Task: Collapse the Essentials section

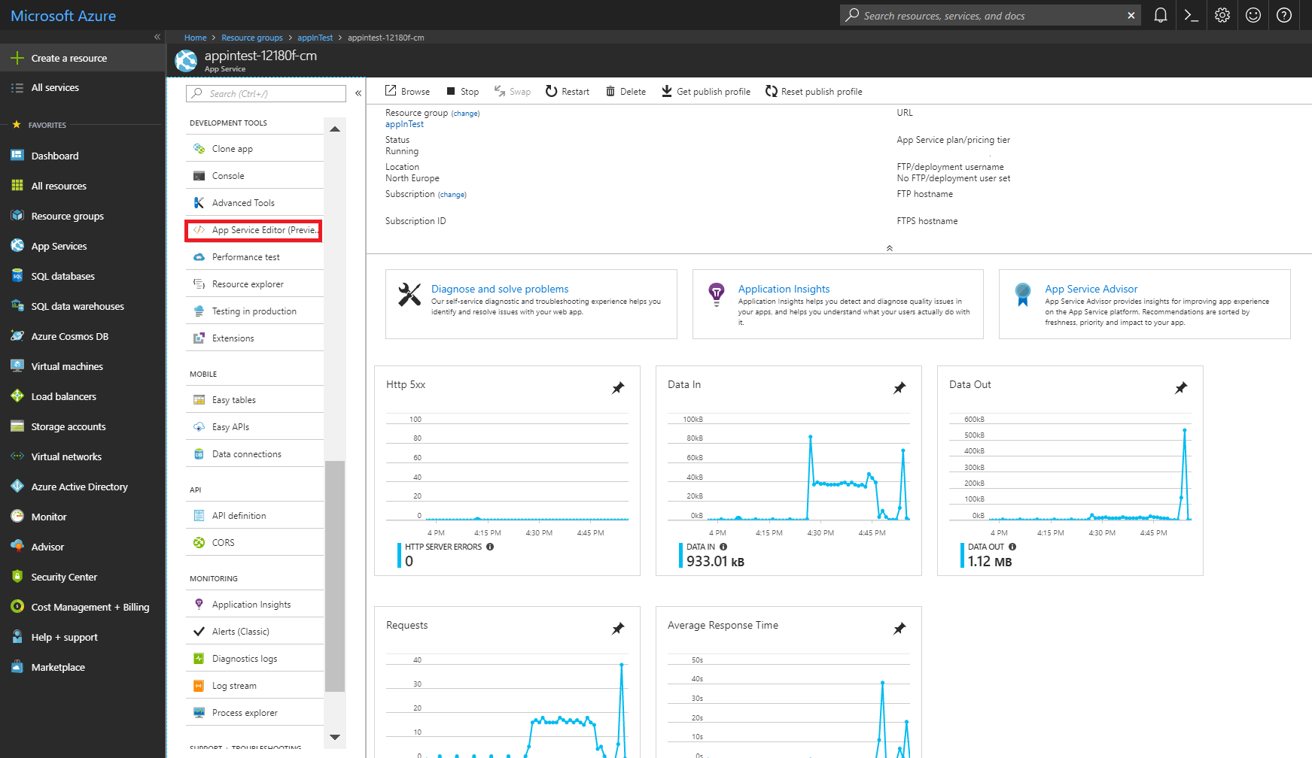Action: pos(889,247)
